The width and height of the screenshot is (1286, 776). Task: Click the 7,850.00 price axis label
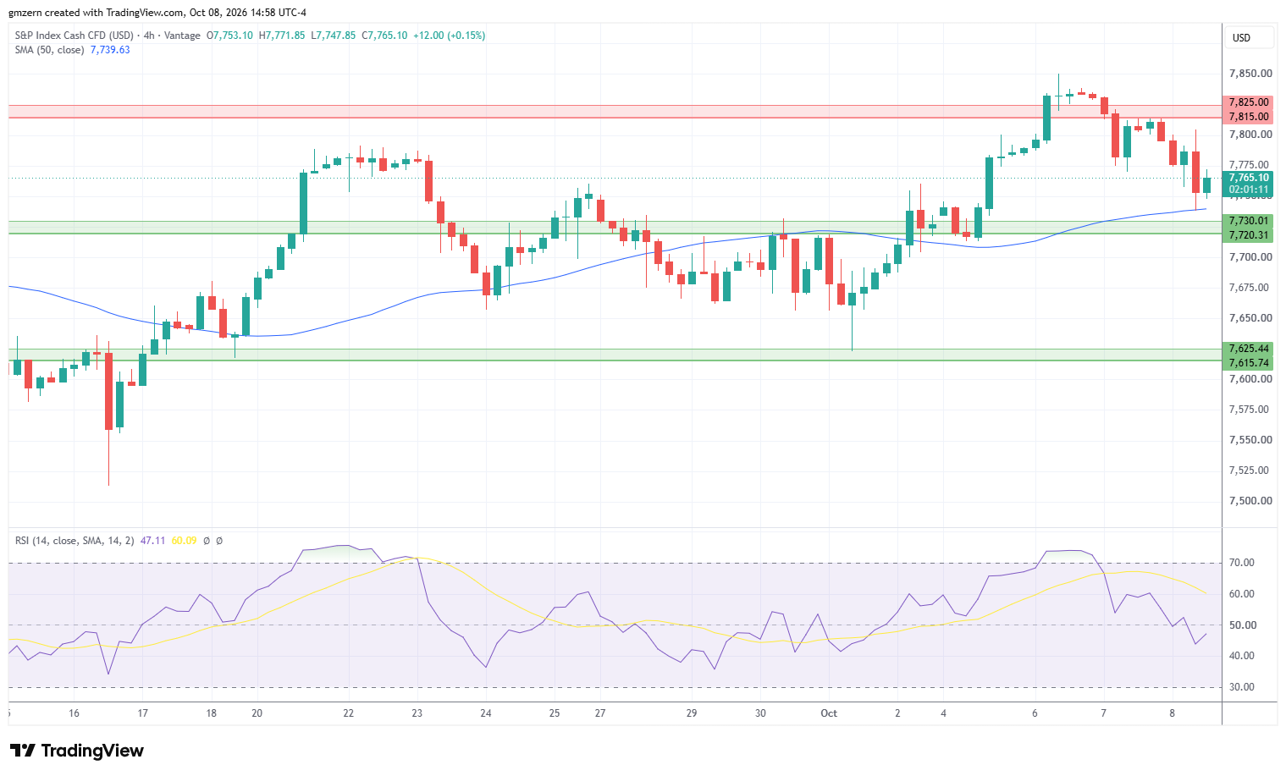1250,74
